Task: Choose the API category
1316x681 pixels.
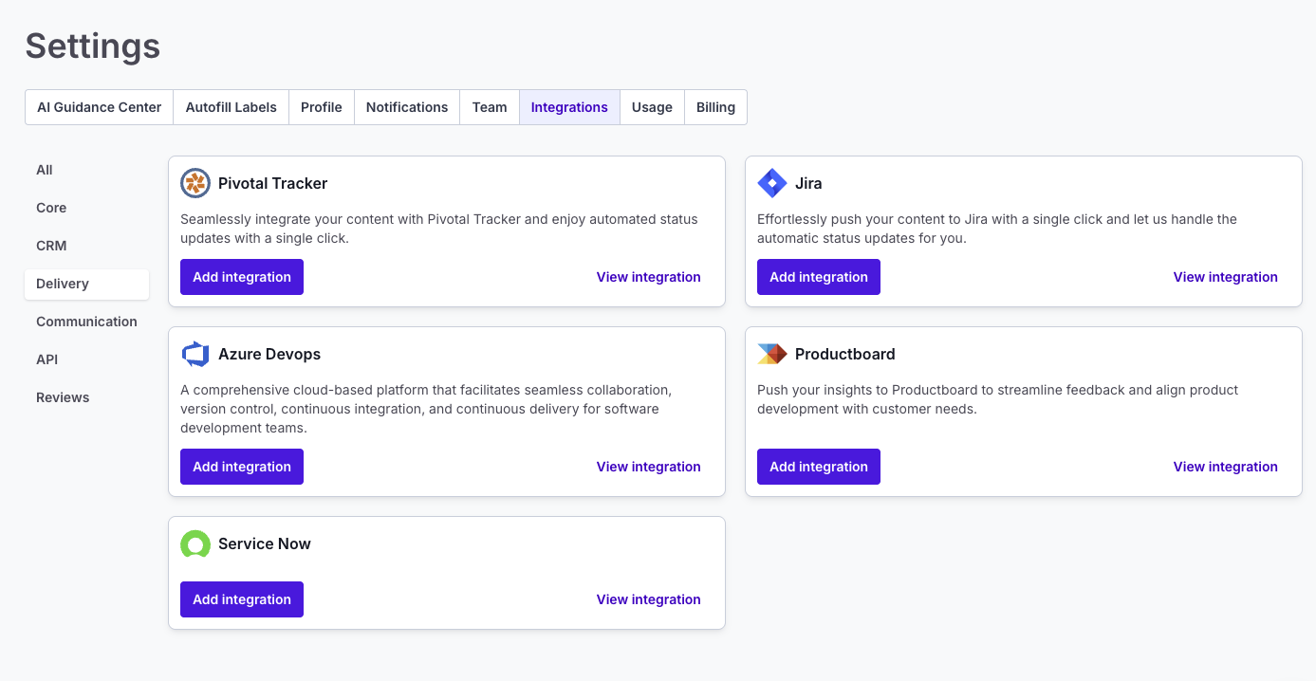Action: [86, 359]
